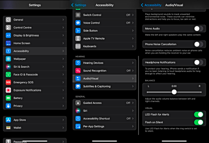
Task: Tap the App Store icon
Action: pyautogui.click(x=8, y=120)
